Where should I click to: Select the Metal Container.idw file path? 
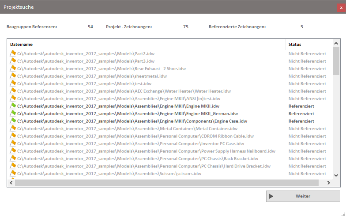(127, 129)
